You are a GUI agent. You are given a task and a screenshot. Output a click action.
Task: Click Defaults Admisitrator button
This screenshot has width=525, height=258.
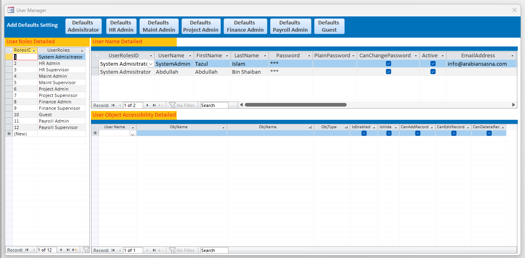[83, 26]
